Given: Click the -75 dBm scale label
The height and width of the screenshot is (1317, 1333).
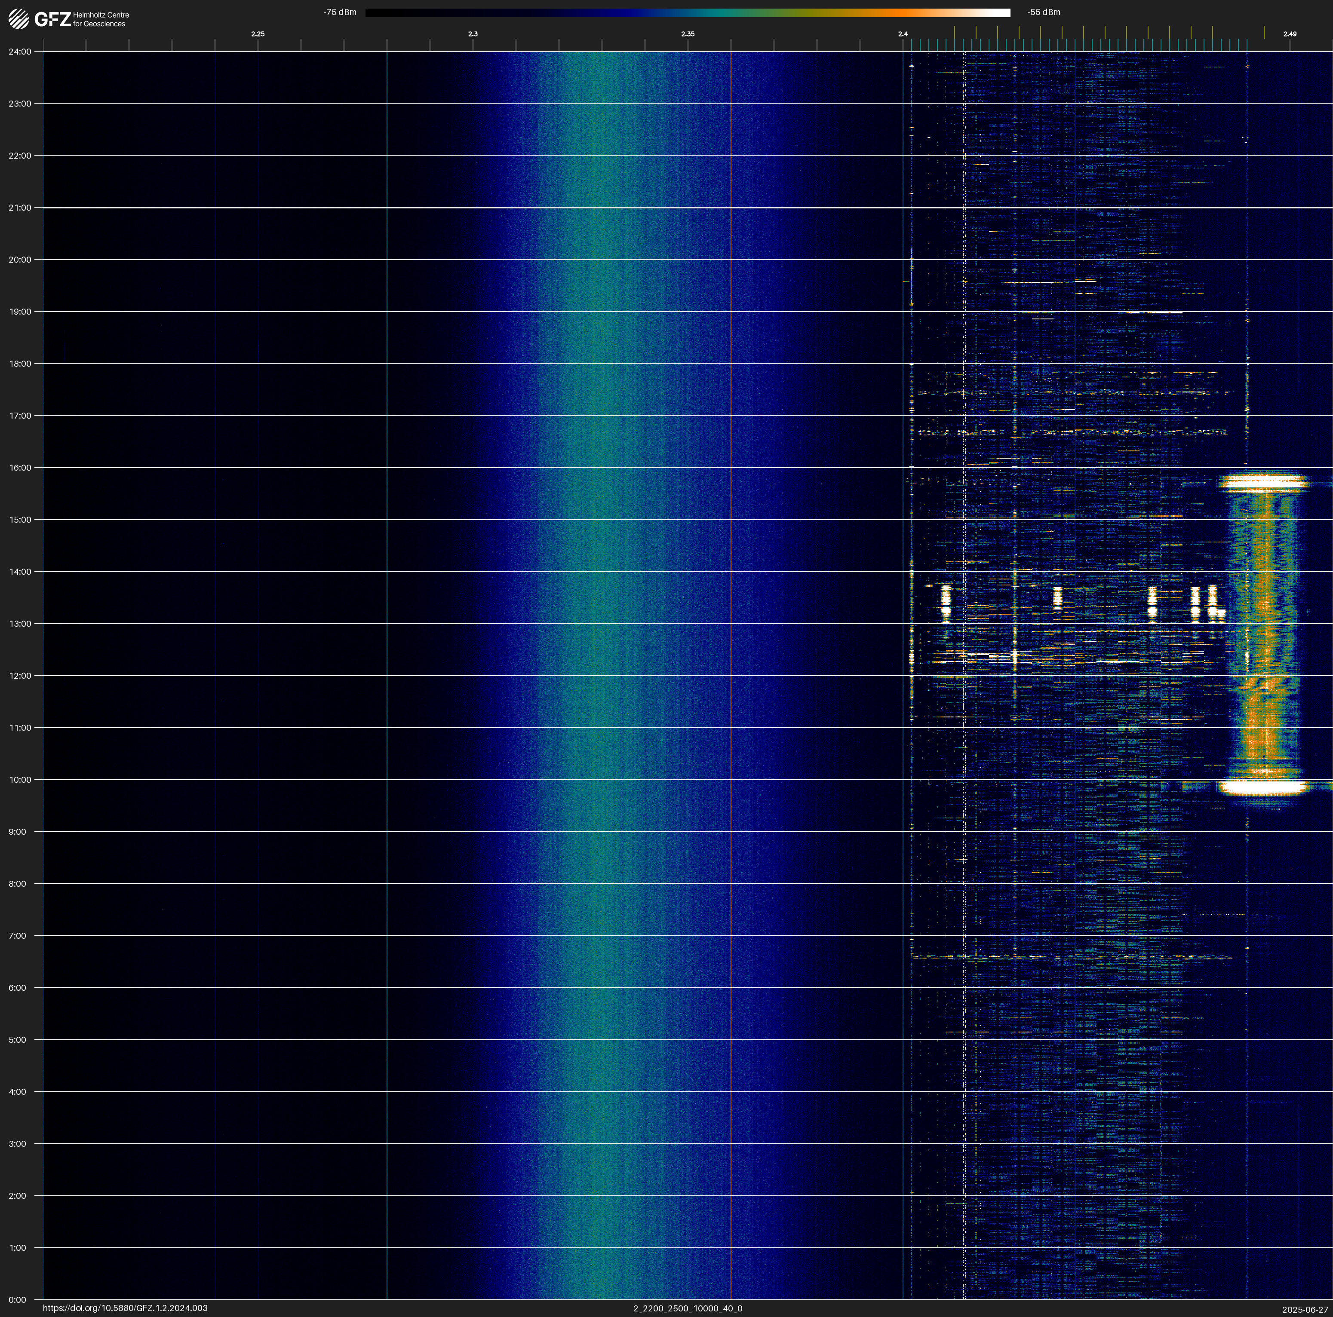Looking at the screenshot, I should [x=339, y=12].
